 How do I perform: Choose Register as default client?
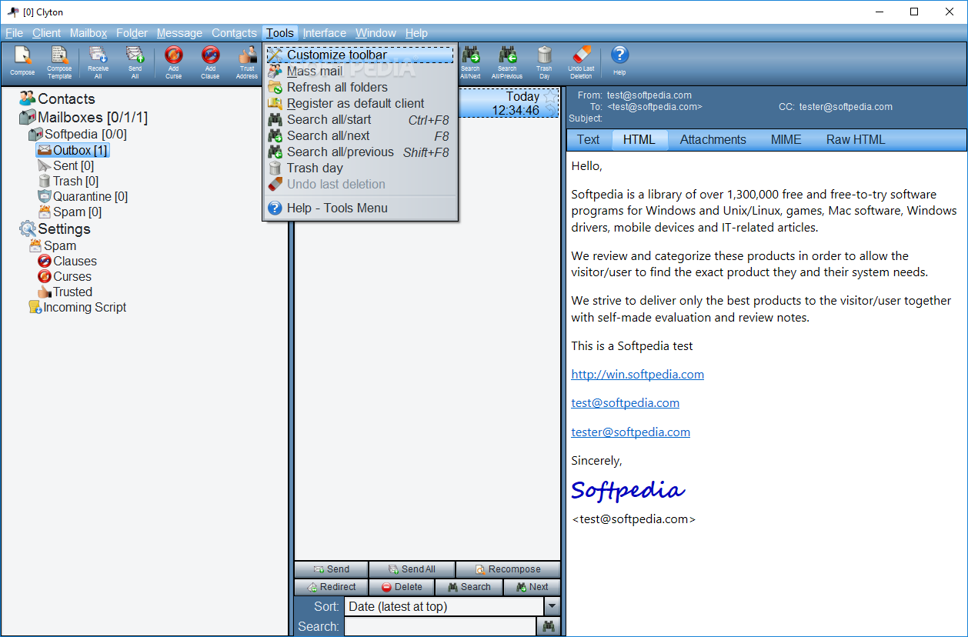point(360,103)
